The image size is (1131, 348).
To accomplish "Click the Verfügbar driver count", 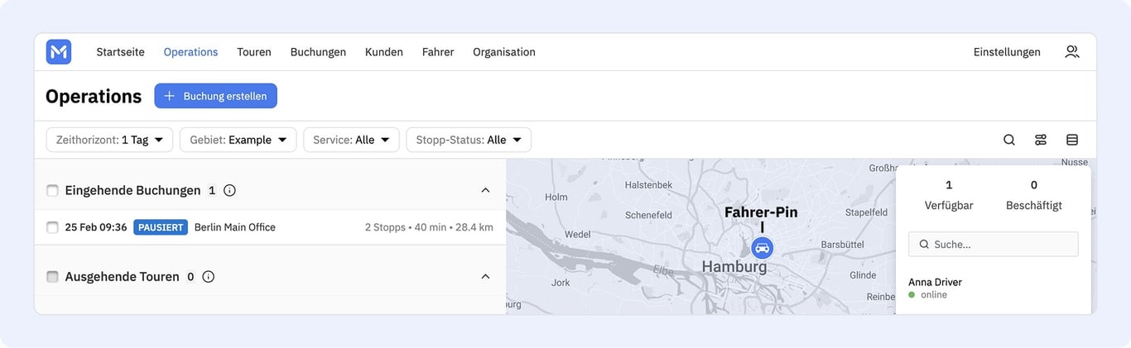I will 949,195.
